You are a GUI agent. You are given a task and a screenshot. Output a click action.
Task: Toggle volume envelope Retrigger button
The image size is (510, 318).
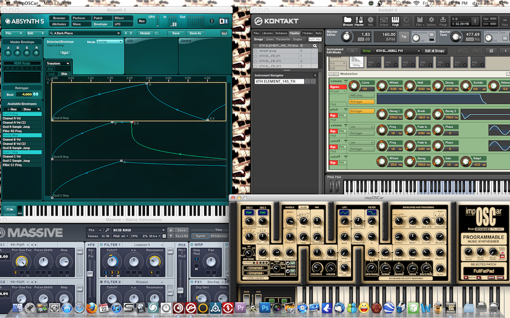362,101
